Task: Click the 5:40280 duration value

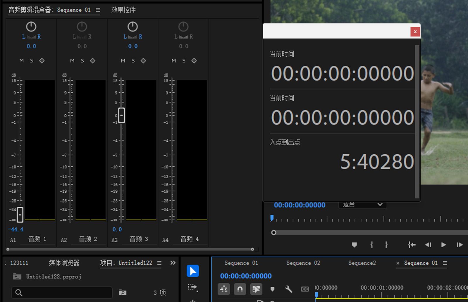Action: coord(377,162)
